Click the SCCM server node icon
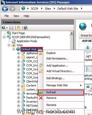 click(x=9, y=37)
